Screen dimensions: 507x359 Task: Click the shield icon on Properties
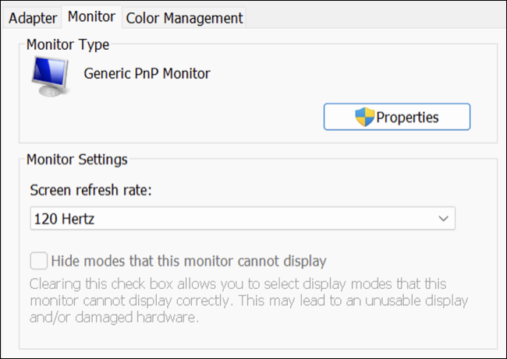click(364, 118)
